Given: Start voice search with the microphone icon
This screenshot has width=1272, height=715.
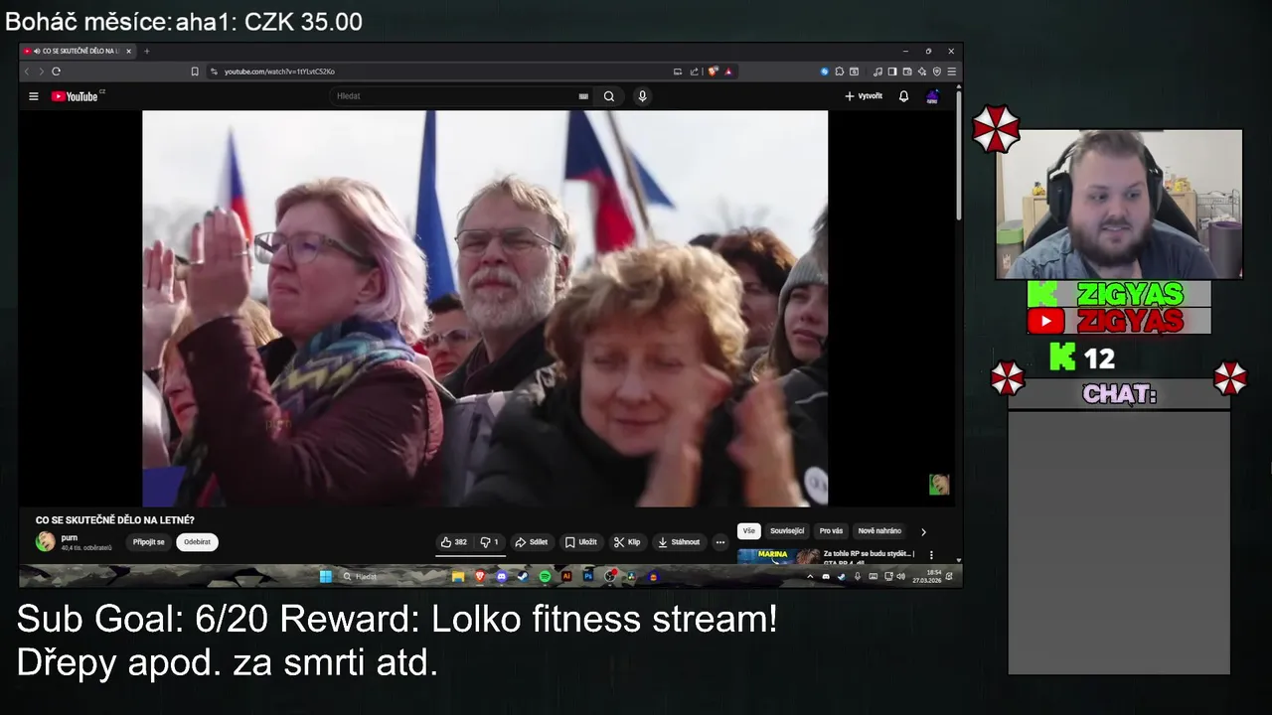Looking at the screenshot, I should [642, 96].
